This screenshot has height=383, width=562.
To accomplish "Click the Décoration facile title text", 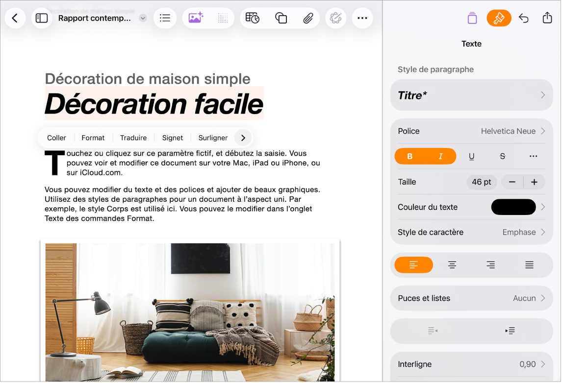I will (x=154, y=104).
